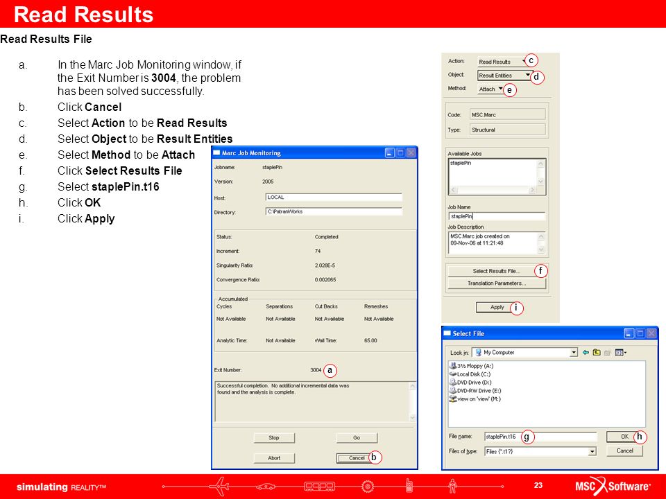This screenshot has width=666, height=499.
Task: Click the back arrow icon in Select File
Action: [x=586, y=352]
